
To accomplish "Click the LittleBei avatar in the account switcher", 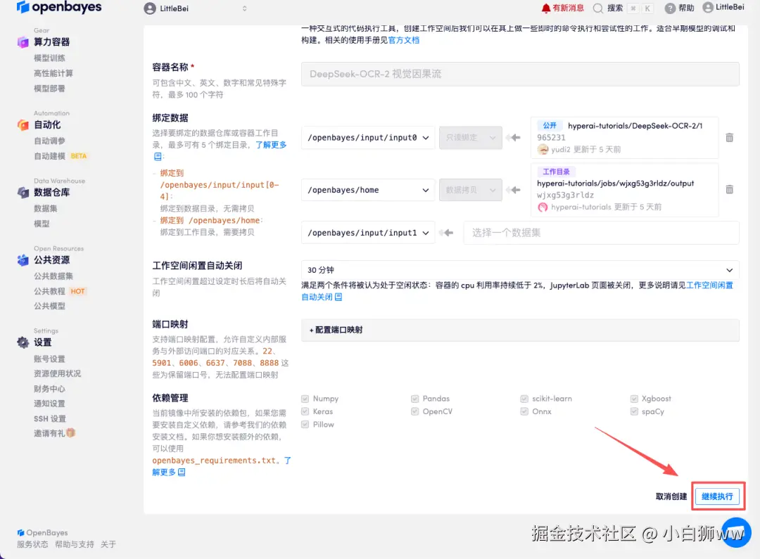I will (x=150, y=8).
